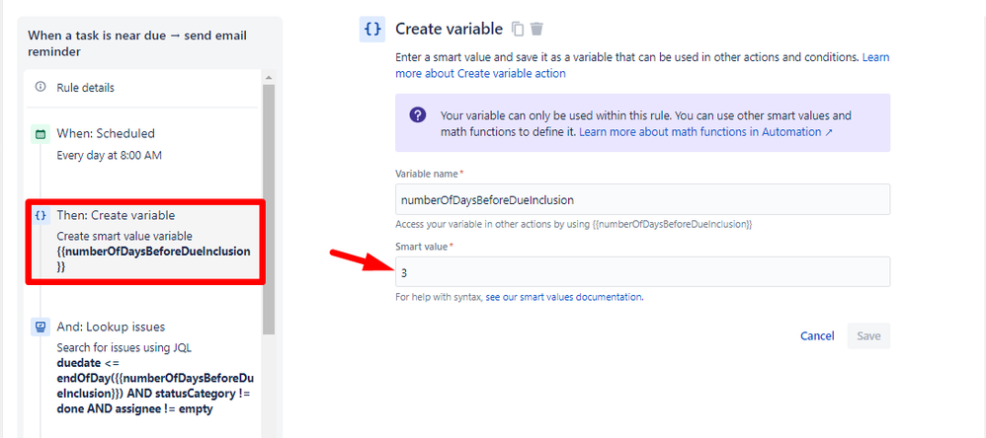Click the braces icon of Then: Create variable step
The height and width of the screenshot is (438, 986).
(41, 216)
